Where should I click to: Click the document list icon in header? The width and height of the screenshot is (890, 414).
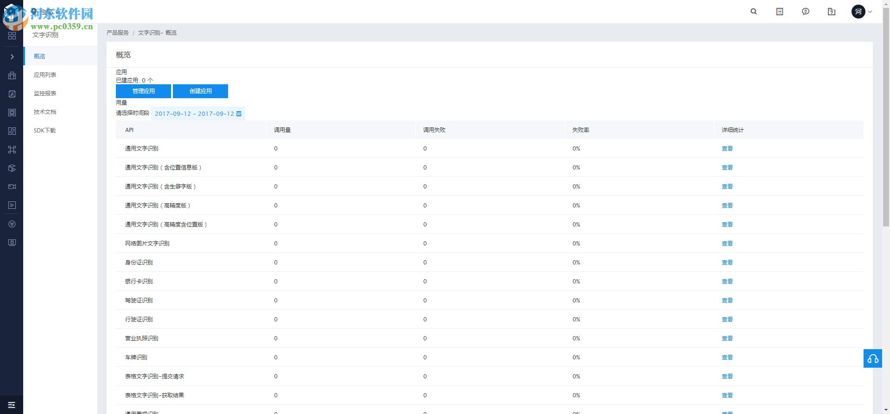[780, 12]
